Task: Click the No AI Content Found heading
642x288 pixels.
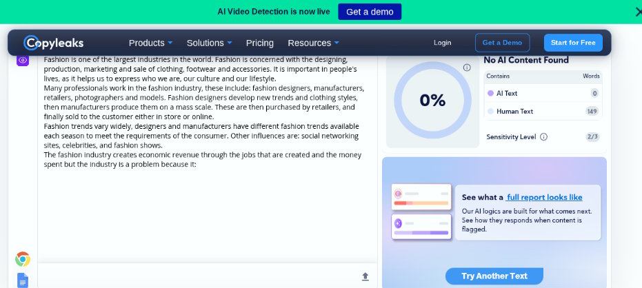Action: point(526,60)
